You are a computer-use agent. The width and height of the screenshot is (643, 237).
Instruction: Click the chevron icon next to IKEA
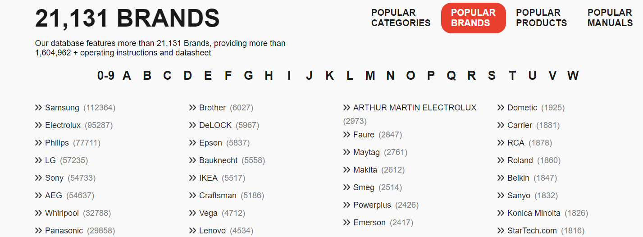192,178
